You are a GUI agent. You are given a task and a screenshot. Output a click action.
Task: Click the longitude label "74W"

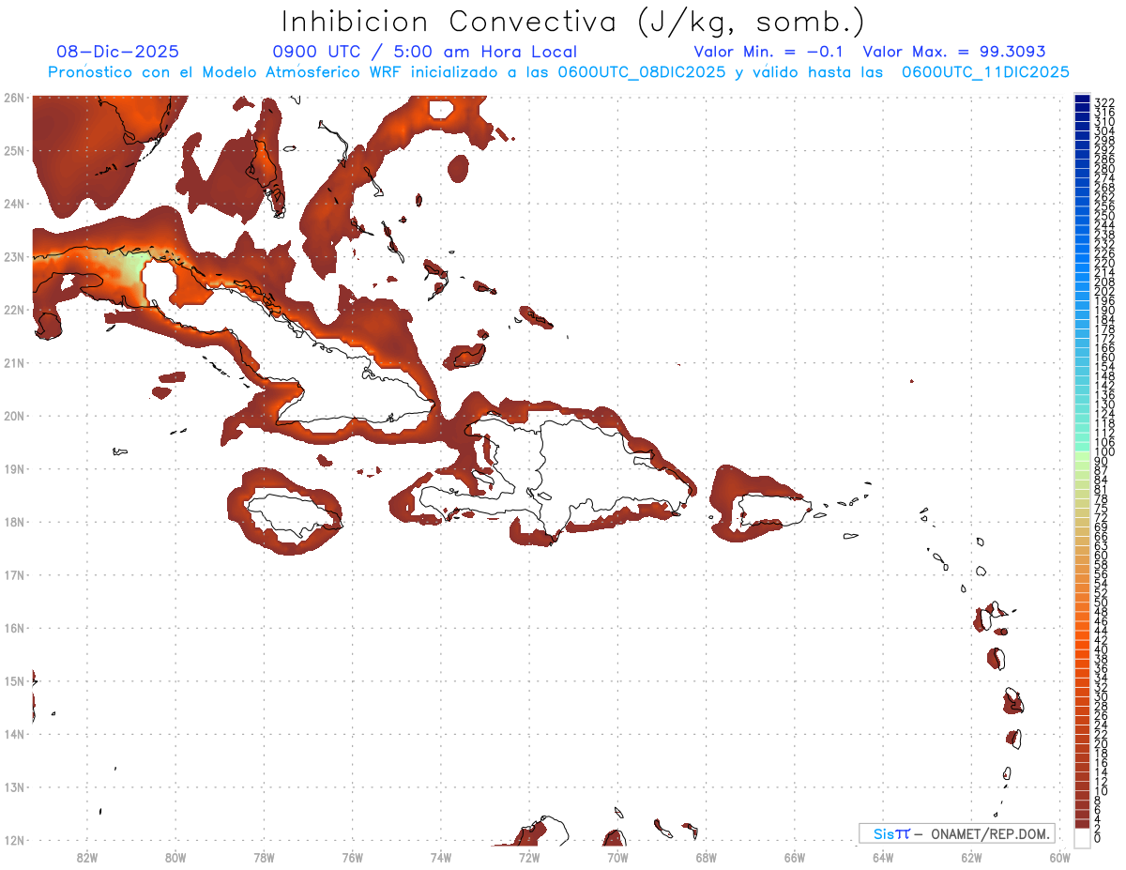441,857
